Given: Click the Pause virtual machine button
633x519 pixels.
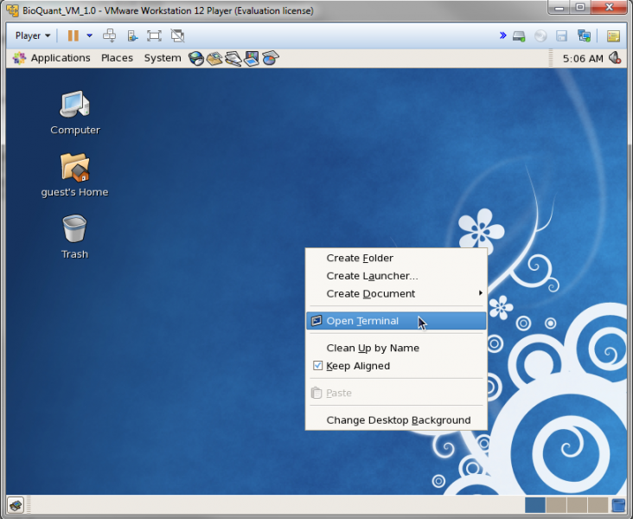Looking at the screenshot, I should [x=73, y=36].
